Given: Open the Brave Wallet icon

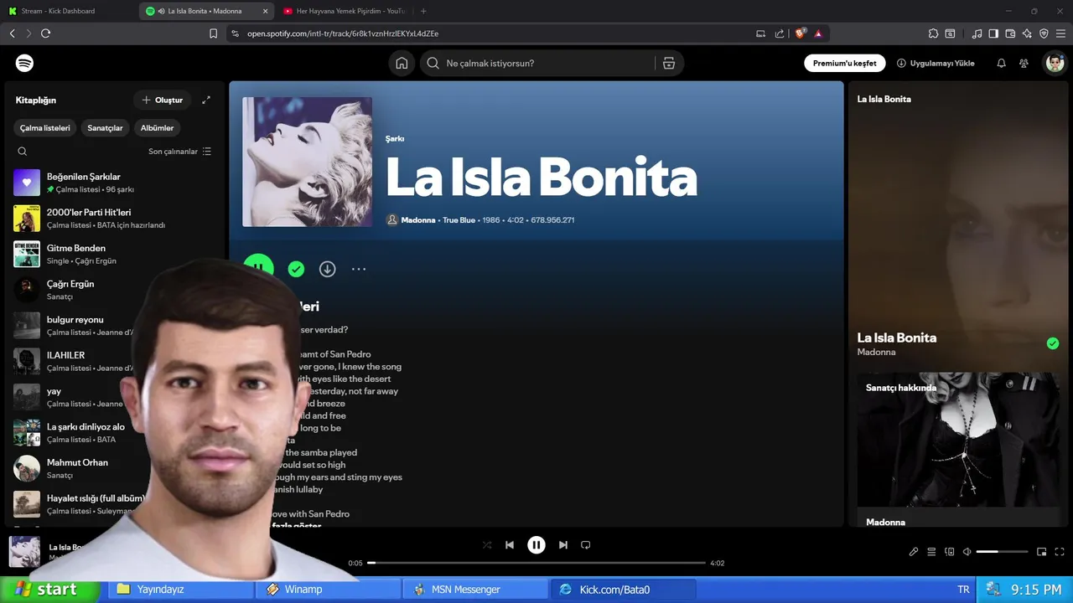Looking at the screenshot, I should (1010, 33).
